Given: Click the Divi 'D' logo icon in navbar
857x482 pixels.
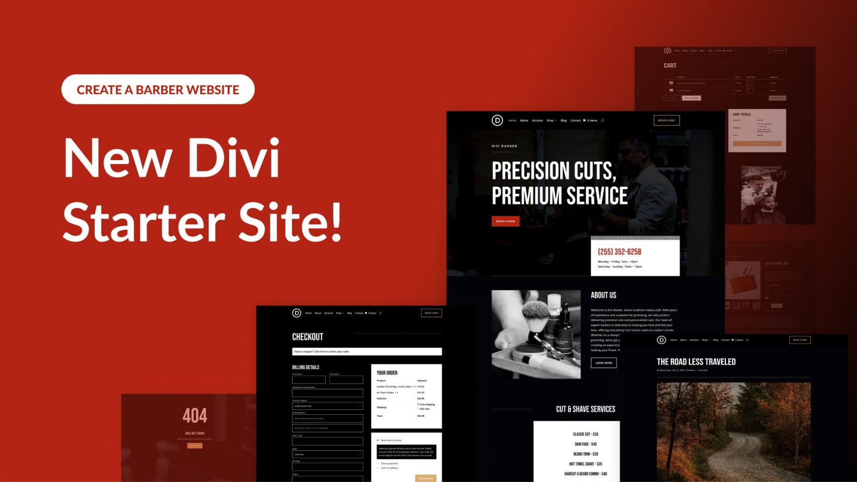Looking at the screenshot, I should click(499, 120).
